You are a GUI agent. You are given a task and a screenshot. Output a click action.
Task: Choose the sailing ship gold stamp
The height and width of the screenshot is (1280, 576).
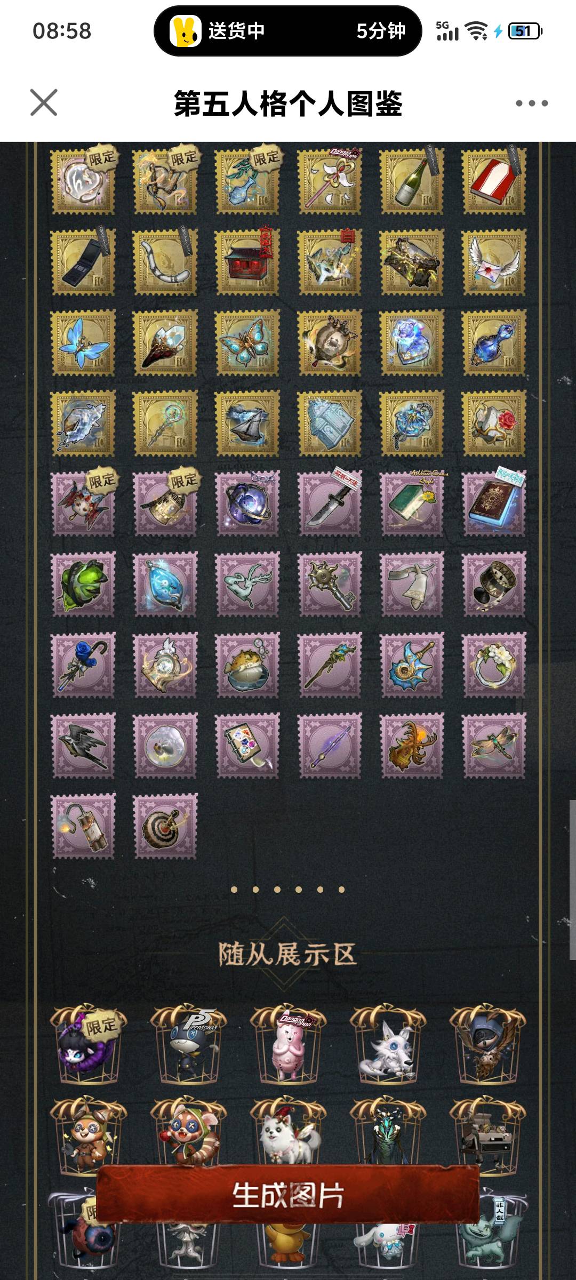(247, 423)
